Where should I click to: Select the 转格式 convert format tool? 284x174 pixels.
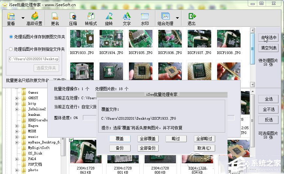(91, 19)
